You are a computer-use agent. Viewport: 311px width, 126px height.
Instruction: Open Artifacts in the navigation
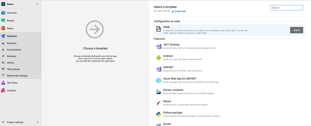click(x=11, y=90)
